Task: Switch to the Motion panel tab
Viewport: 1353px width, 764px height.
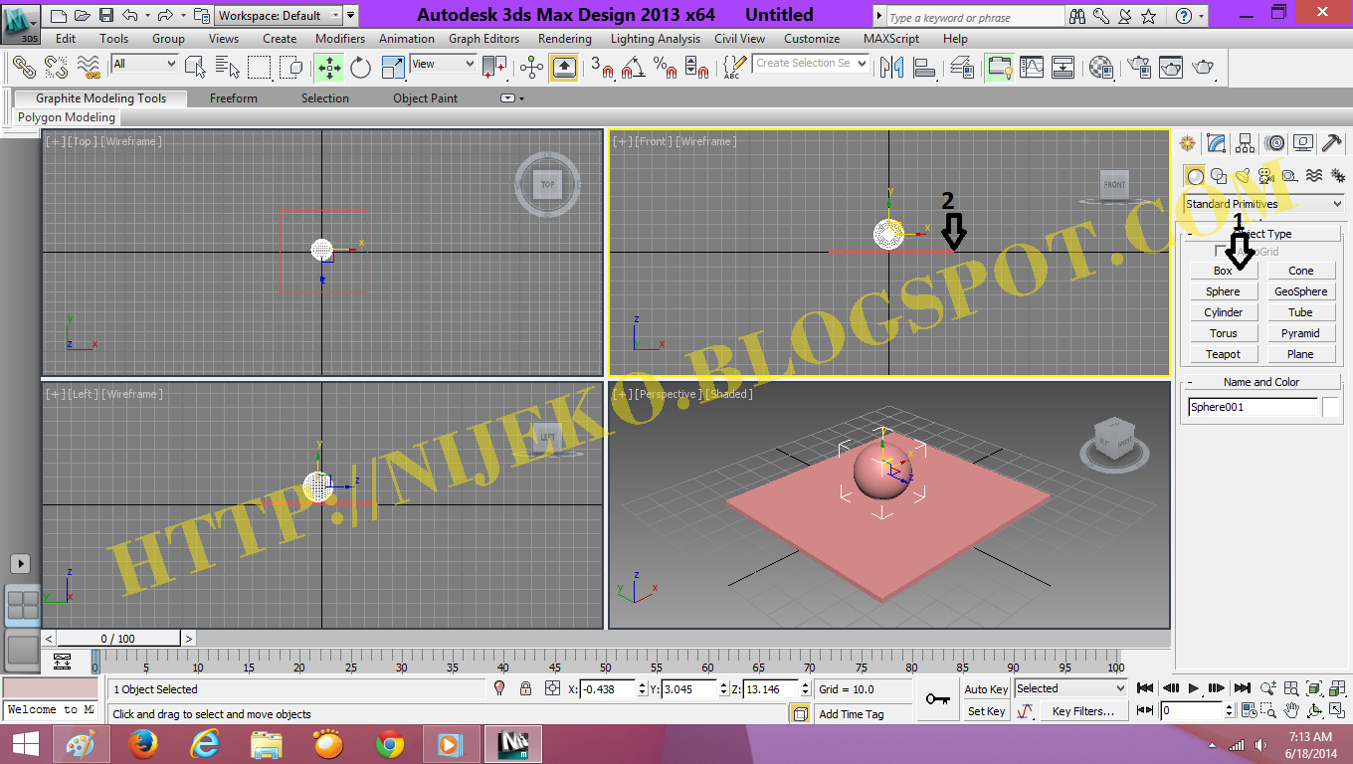Action: pos(1274,143)
